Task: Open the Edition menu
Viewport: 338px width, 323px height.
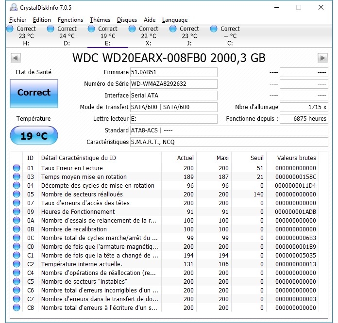Action: (x=42, y=20)
